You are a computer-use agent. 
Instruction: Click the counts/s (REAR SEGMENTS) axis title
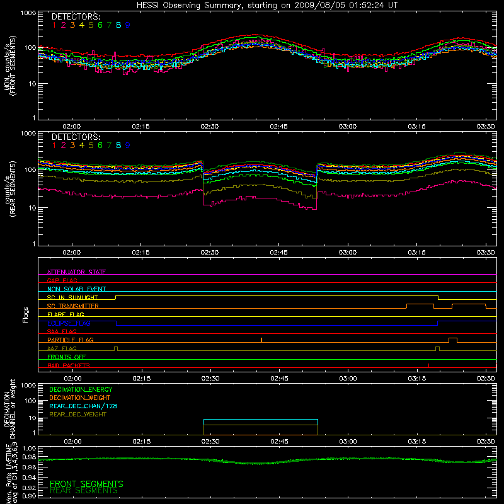(x=9, y=189)
